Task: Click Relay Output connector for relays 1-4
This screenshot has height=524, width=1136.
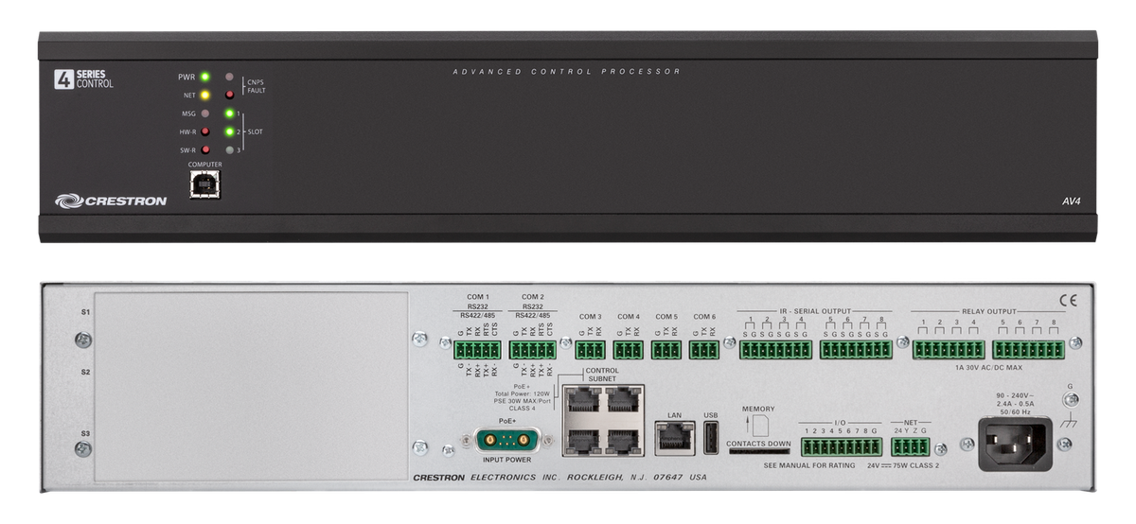Action: point(949,350)
